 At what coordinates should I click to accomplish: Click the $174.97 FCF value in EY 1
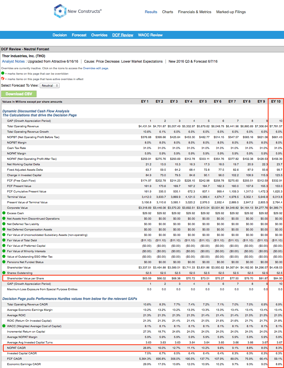(x=146, y=181)
